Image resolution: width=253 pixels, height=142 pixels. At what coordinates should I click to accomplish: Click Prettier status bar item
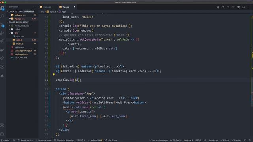[x=236, y=140]
